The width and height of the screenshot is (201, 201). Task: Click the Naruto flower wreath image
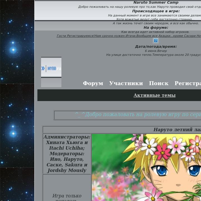pyautogui.click(x=146, y=167)
